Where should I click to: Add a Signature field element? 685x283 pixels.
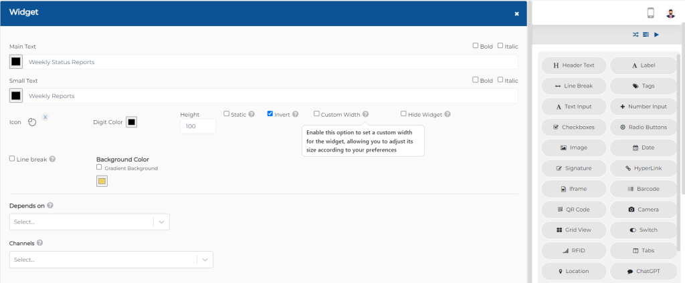click(573, 168)
